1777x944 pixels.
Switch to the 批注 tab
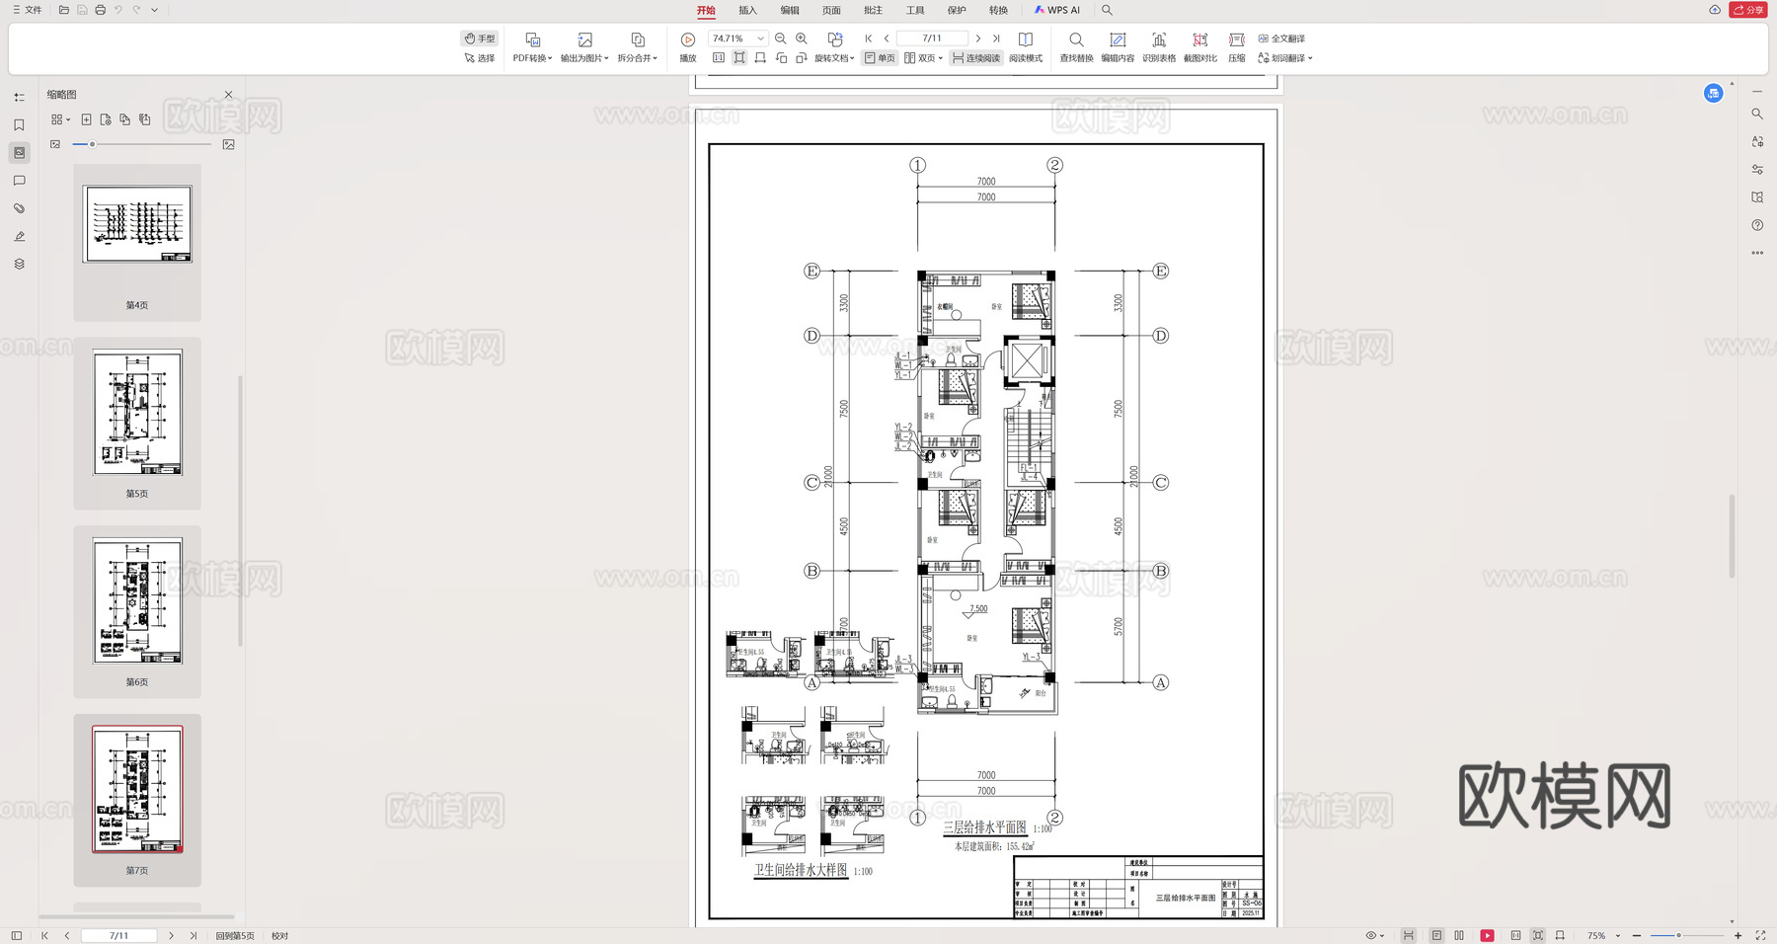coord(873,10)
